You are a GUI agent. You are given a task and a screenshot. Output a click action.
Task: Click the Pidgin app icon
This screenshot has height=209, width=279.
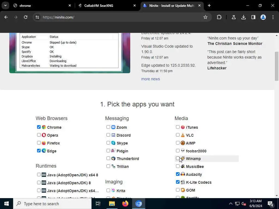[x=113, y=151]
